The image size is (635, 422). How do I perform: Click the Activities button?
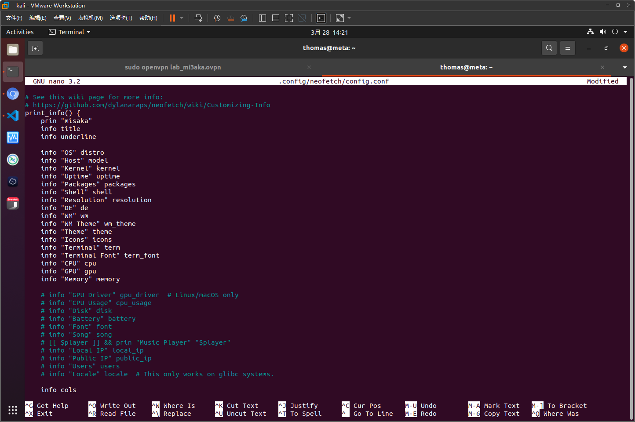click(x=20, y=32)
